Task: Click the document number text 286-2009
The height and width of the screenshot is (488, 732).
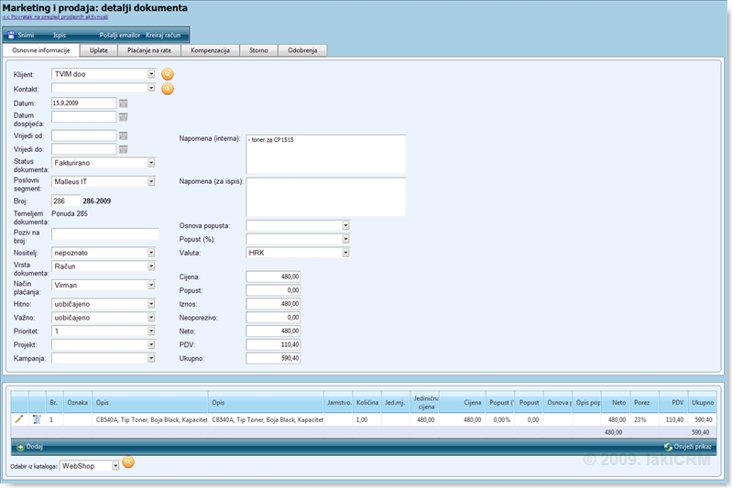Action: tap(96, 201)
